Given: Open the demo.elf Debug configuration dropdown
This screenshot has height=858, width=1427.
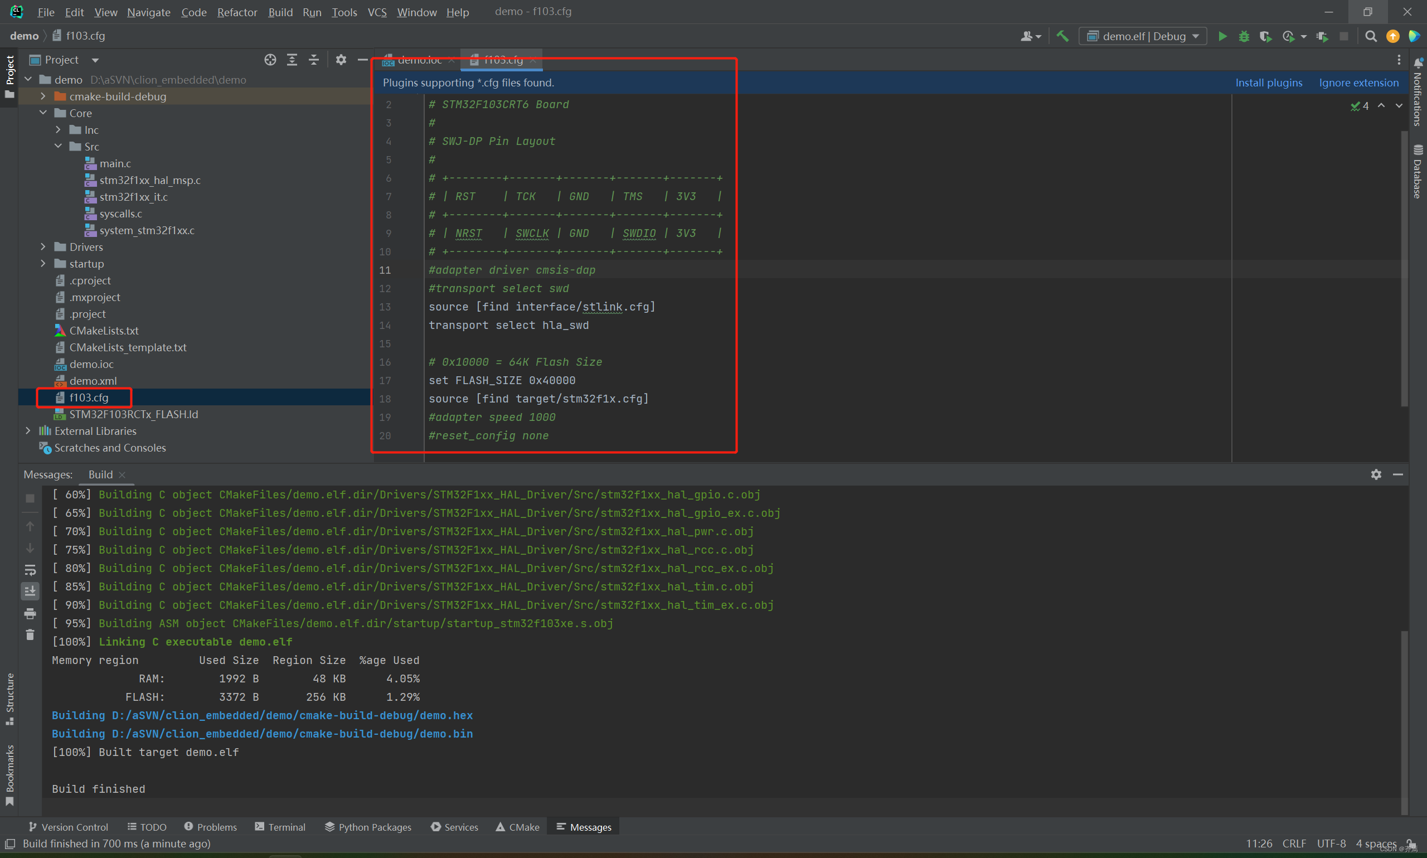Looking at the screenshot, I should point(1143,36).
